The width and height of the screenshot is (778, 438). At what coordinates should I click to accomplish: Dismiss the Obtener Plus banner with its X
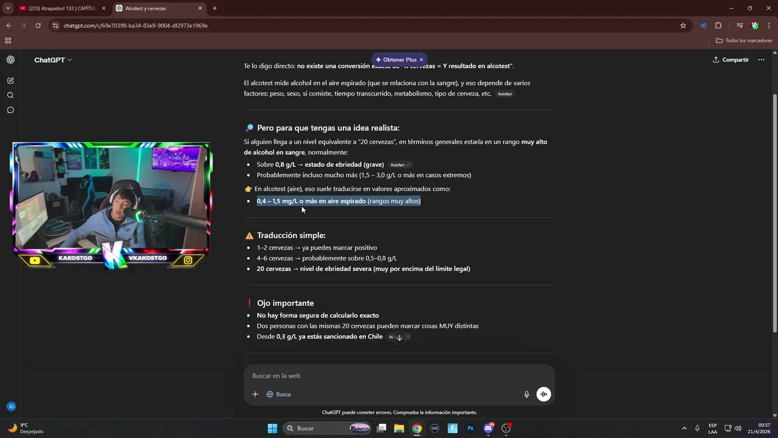click(x=421, y=60)
